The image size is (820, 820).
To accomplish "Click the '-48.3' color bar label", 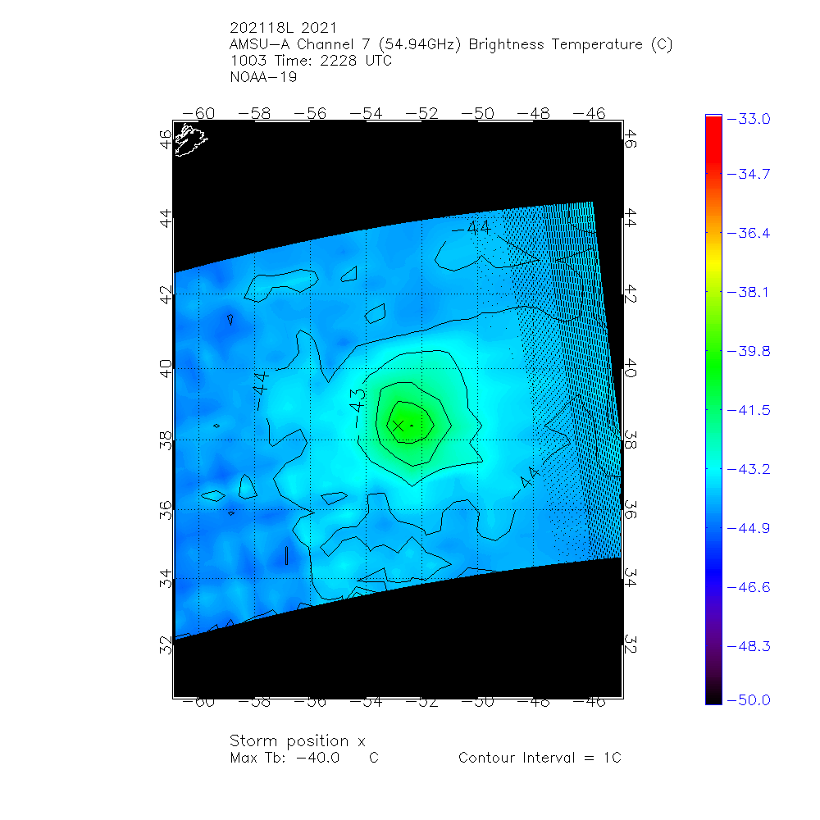I will [x=749, y=647].
